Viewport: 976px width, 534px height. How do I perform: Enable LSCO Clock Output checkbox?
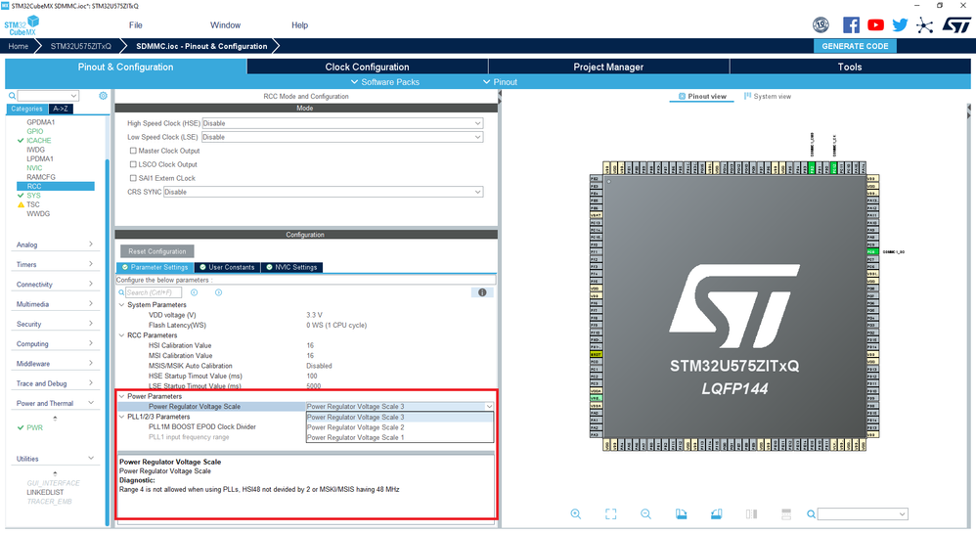point(133,164)
